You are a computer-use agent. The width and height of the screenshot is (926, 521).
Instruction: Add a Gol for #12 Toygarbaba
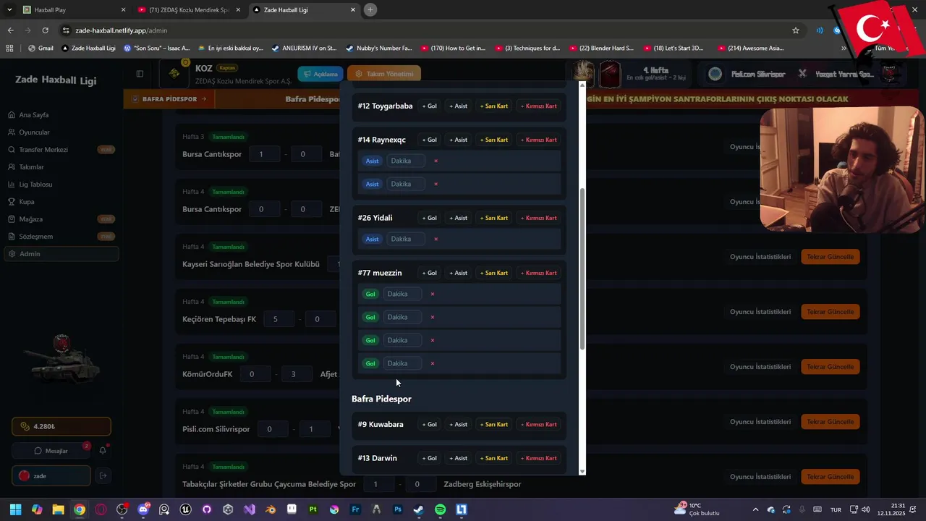430,106
